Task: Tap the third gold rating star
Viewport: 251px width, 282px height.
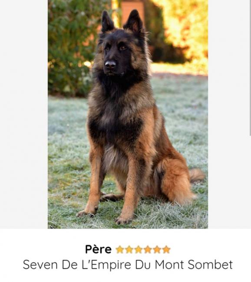Action: pos(138,249)
